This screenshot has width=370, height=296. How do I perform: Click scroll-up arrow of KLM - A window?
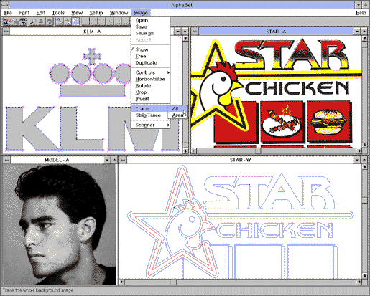(x=185, y=38)
